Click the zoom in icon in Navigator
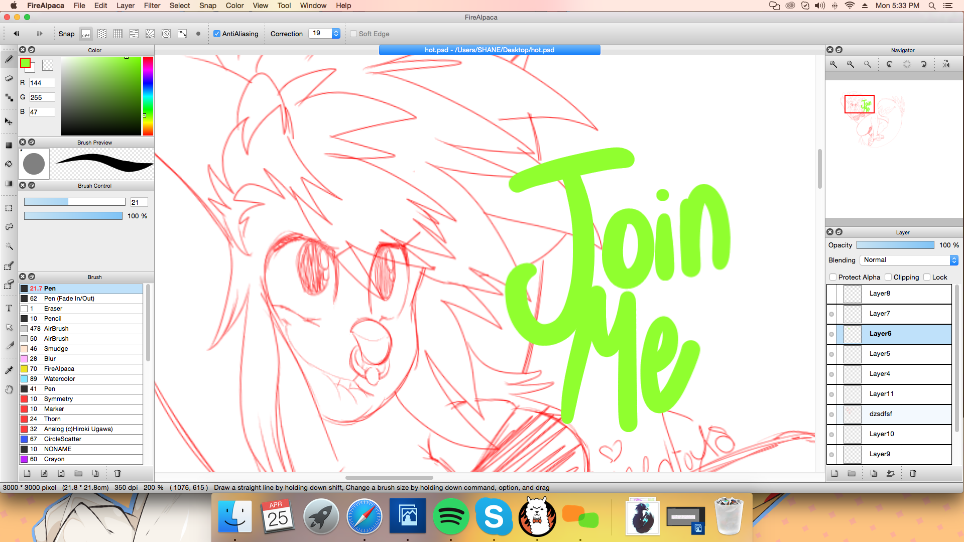 833,64
